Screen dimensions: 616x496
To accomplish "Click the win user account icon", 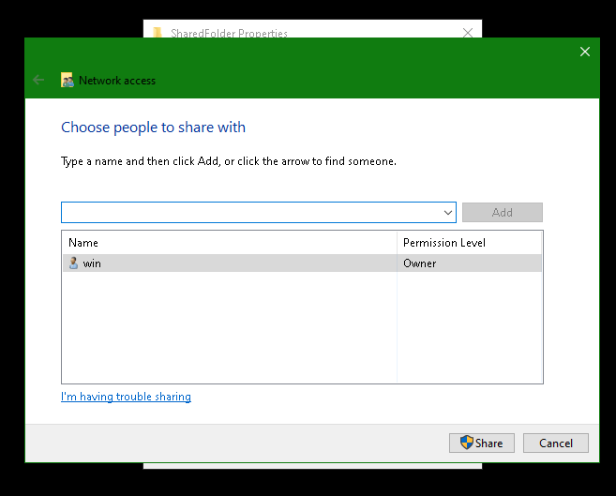I will point(73,263).
